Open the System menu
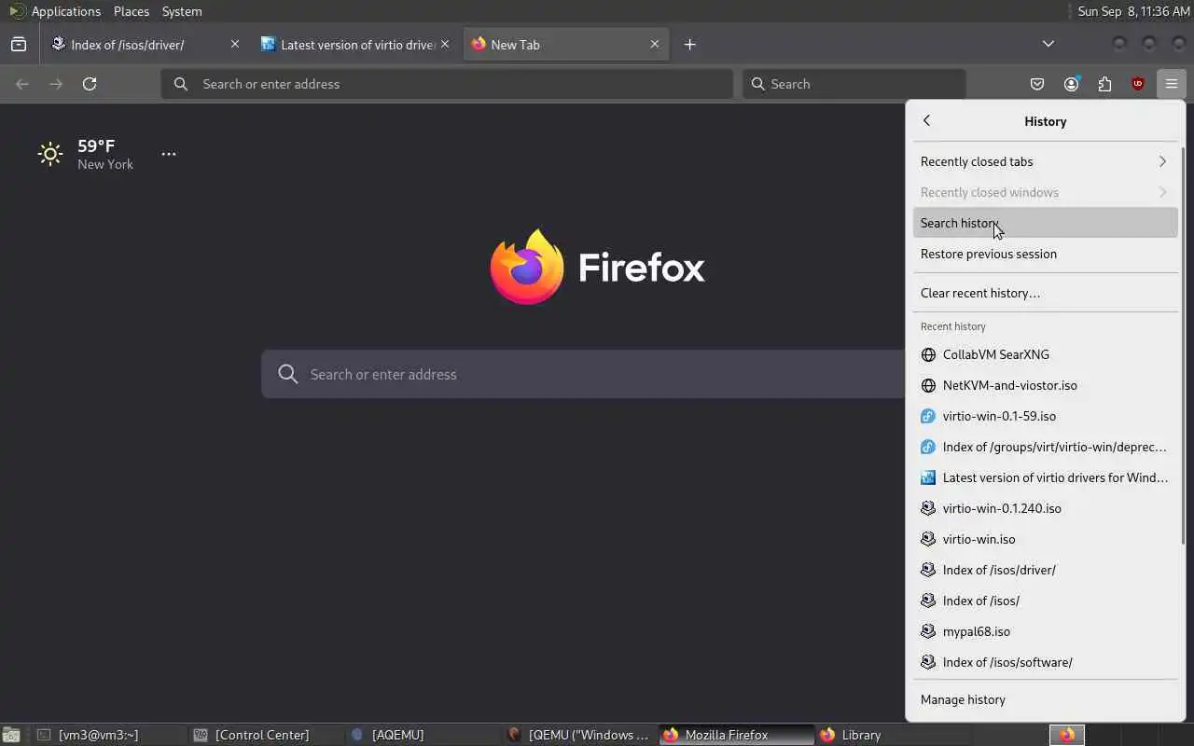 point(182,11)
